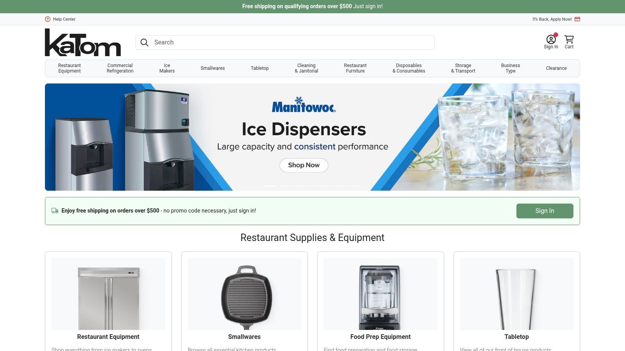This screenshot has width=625, height=351.
Task: Click 'Enjoy free shipping on orders over $500' text
Action: point(110,211)
